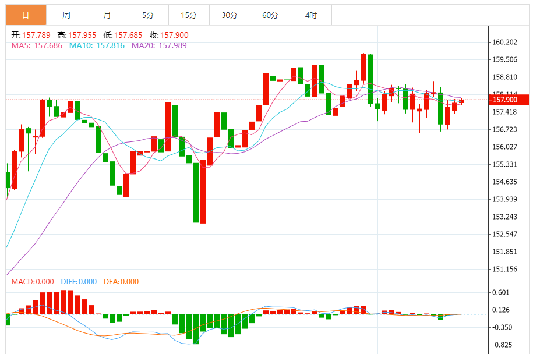Click the 155.331 price axis label
This screenshot has height=354, width=533.
[505, 164]
